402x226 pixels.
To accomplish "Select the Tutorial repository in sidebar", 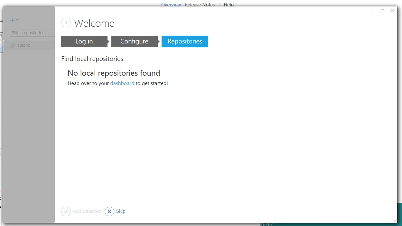I will [x=29, y=45].
